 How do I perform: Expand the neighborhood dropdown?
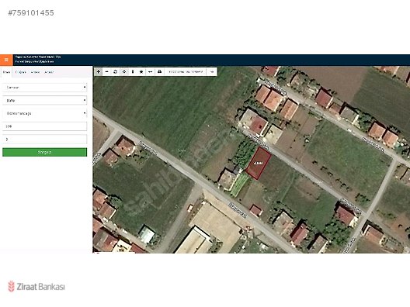point(44,113)
